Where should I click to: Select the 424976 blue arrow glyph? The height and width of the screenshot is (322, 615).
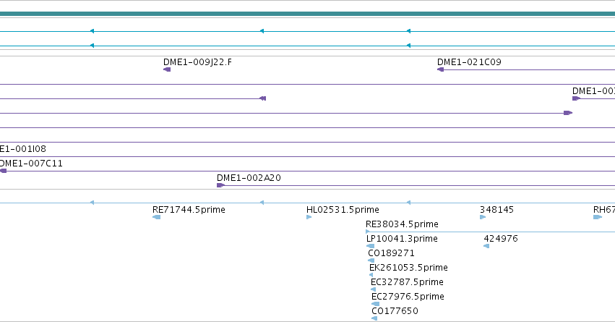point(486,246)
